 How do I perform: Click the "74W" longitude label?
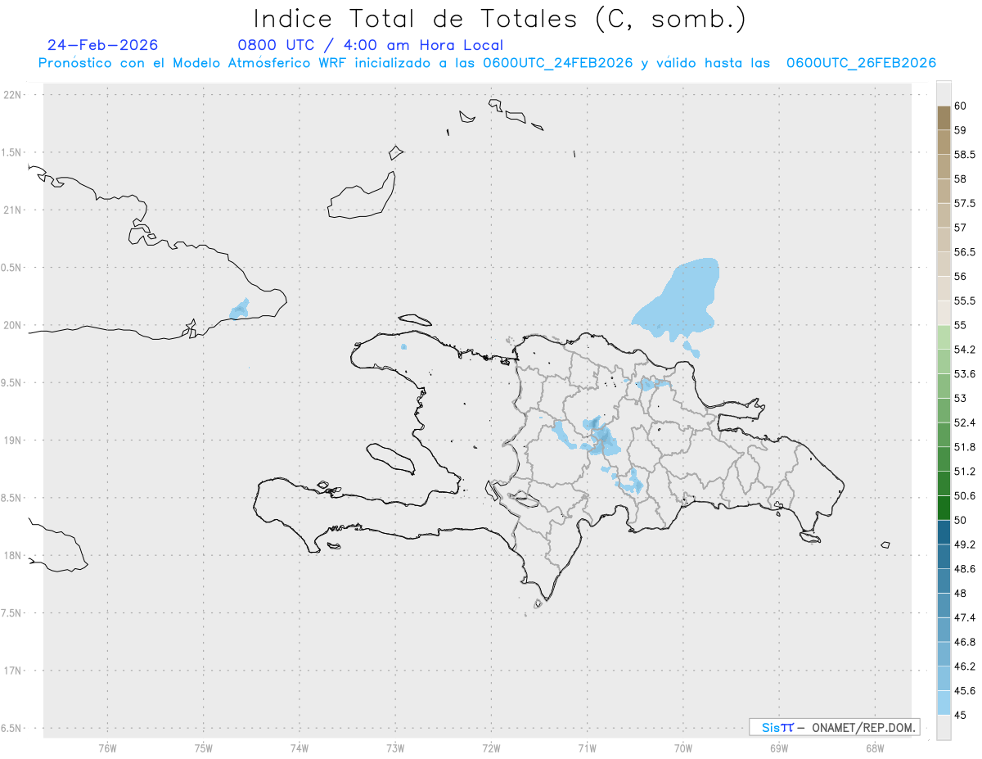click(300, 748)
